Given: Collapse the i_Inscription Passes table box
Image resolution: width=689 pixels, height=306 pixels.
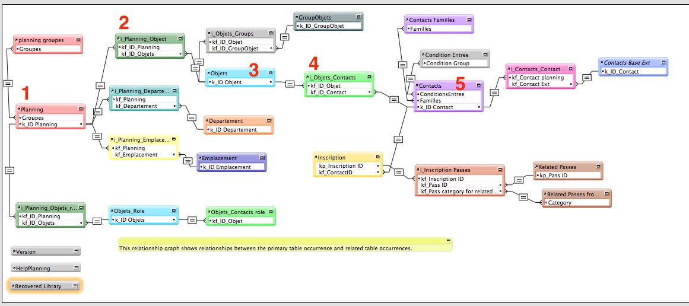Looking at the screenshot, I should pos(500,170).
